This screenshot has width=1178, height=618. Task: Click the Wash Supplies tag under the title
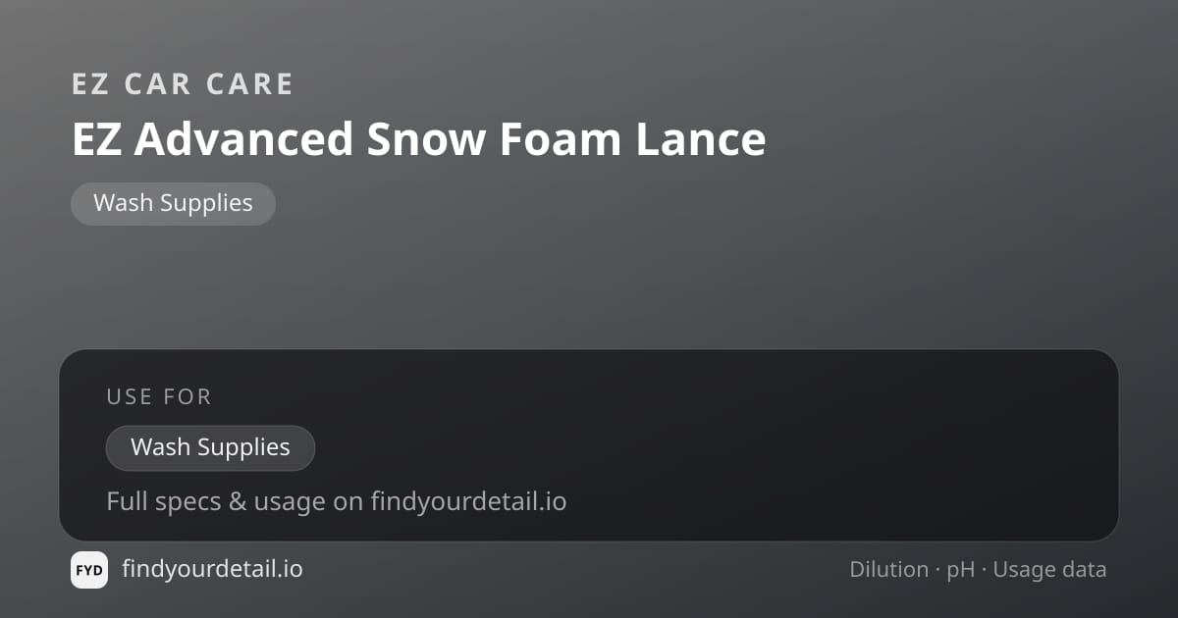pos(173,204)
